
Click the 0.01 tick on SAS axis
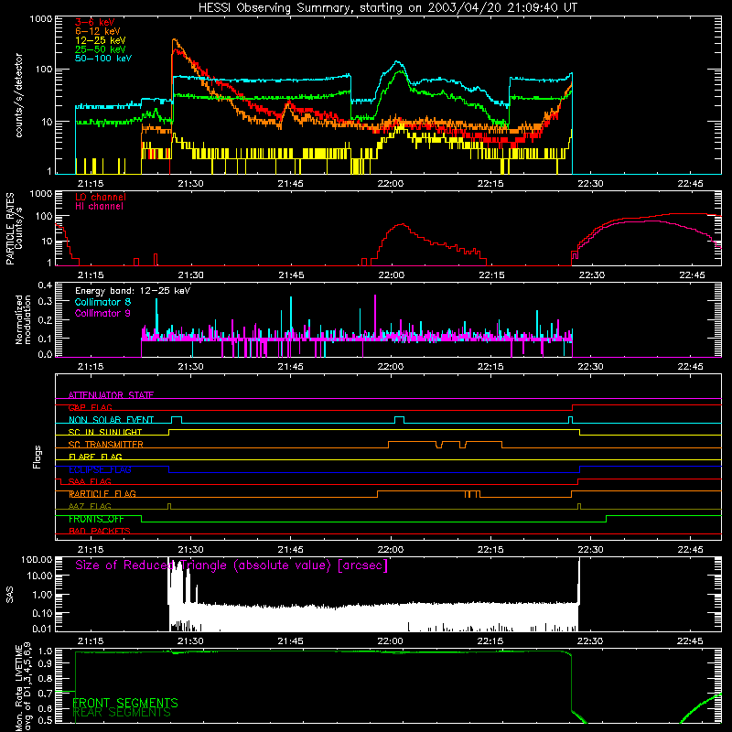[42, 629]
